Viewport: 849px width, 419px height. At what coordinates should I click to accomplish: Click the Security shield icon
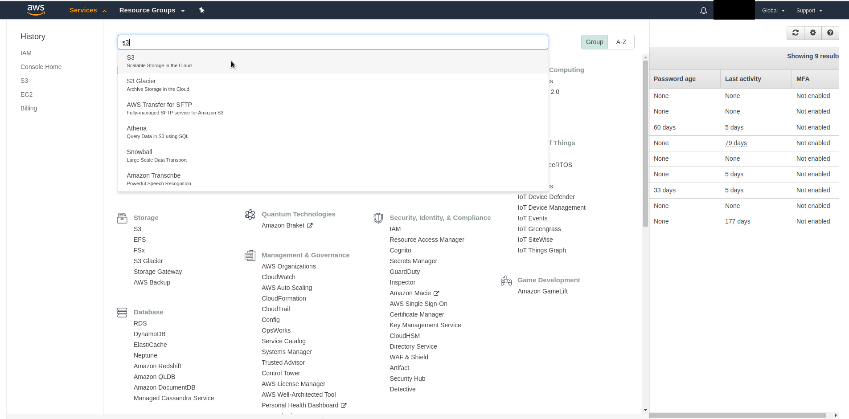[378, 218]
